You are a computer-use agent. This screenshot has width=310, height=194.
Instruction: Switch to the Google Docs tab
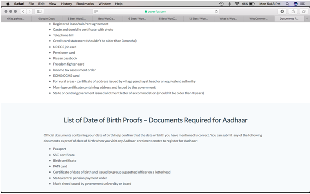point(47,19)
